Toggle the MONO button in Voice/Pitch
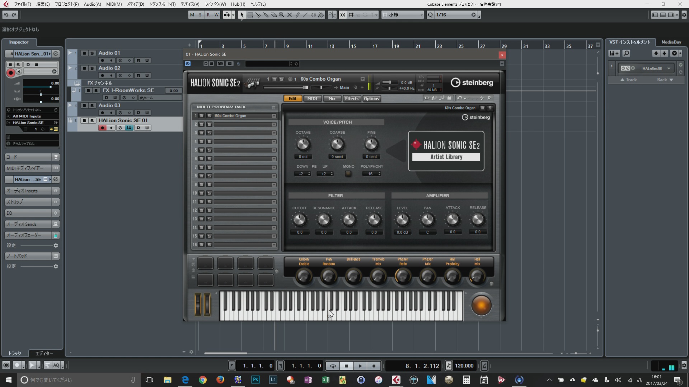Image resolution: width=689 pixels, height=387 pixels. [348, 174]
